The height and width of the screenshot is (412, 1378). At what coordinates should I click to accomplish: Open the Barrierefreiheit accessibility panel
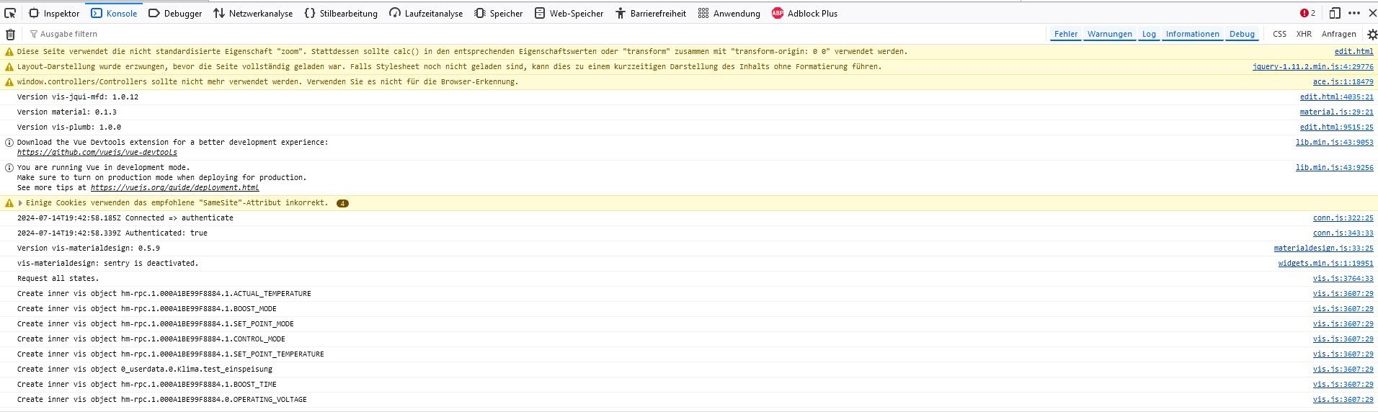point(650,13)
